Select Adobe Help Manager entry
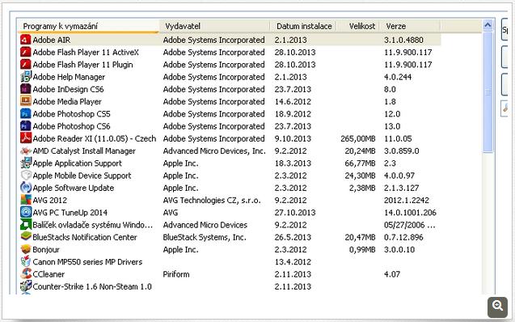This screenshot has width=515, height=322. tap(69, 77)
